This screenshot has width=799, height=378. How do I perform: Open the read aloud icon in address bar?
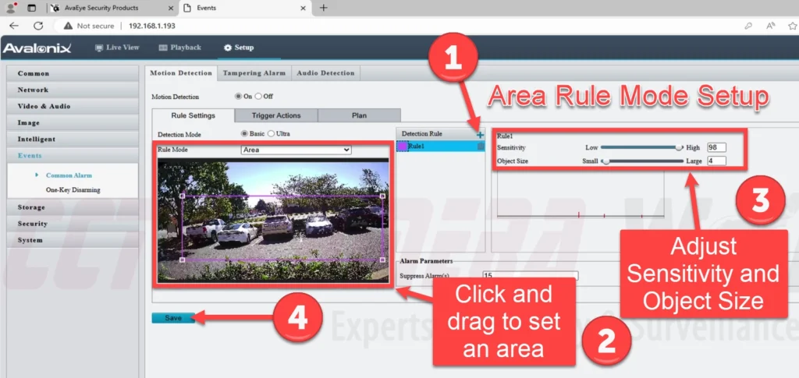pos(770,25)
